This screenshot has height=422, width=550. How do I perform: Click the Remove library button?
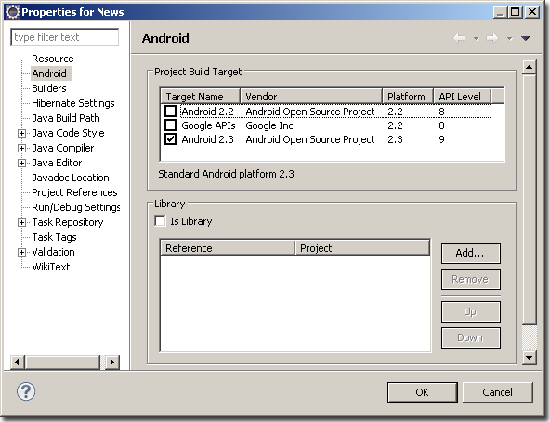click(x=470, y=279)
